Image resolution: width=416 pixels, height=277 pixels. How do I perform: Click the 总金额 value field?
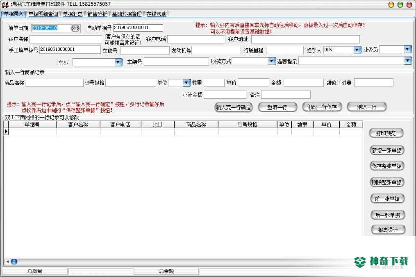click(307, 271)
